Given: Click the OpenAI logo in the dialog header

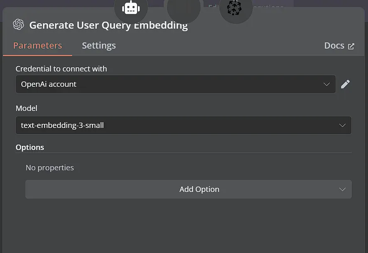Looking at the screenshot, I should click(18, 25).
